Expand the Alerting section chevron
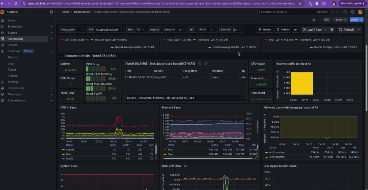Viewport: 368px width, 190px height. click(52, 82)
